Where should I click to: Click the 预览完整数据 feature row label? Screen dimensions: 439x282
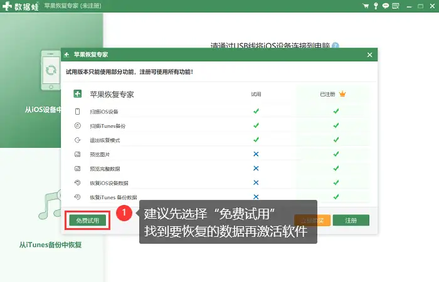(105, 169)
